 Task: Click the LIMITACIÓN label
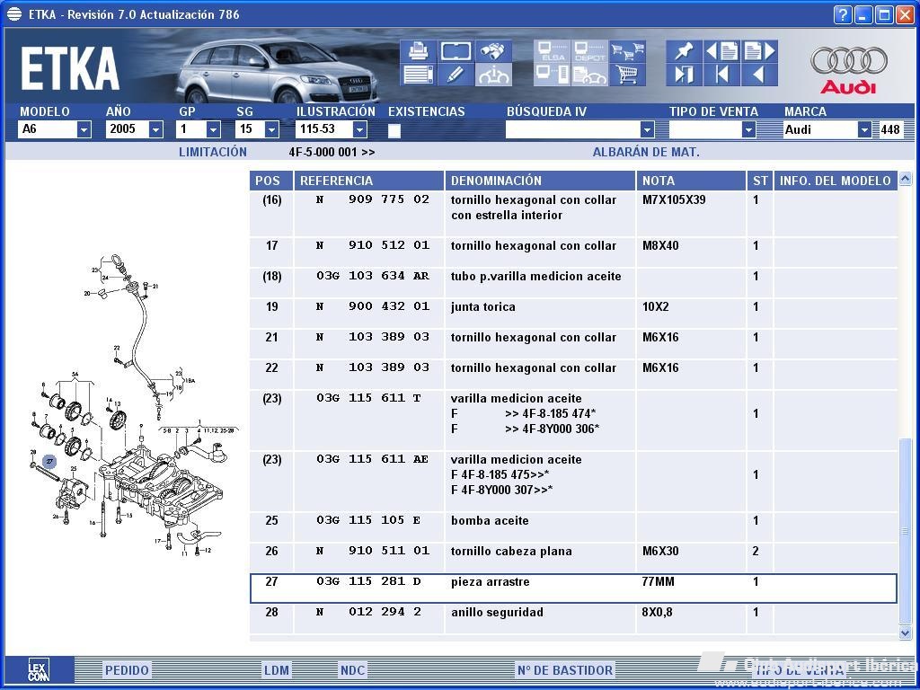pyautogui.click(x=212, y=152)
